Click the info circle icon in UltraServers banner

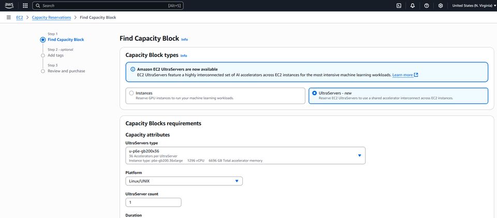[133, 69]
